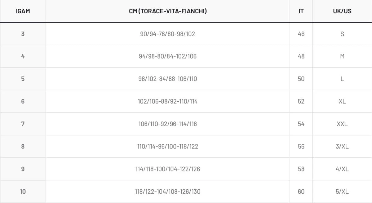Select IT size 54 cell
The height and width of the screenshot is (203, 372).
click(x=301, y=124)
